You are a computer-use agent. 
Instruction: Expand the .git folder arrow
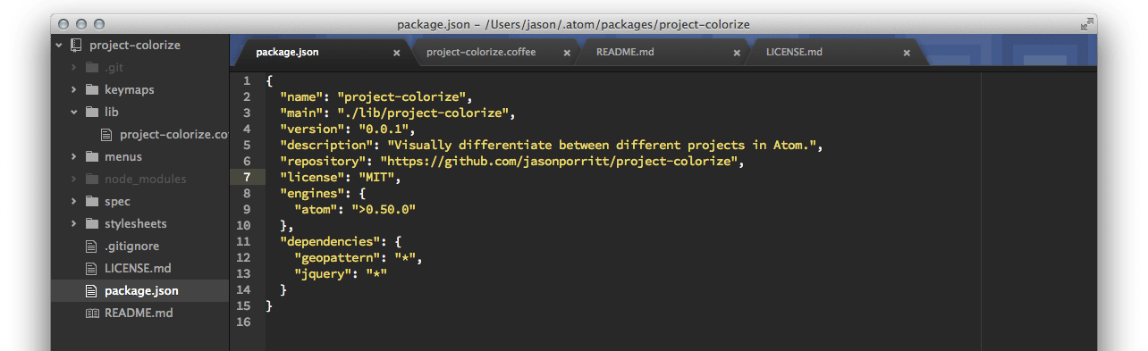click(x=74, y=68)
